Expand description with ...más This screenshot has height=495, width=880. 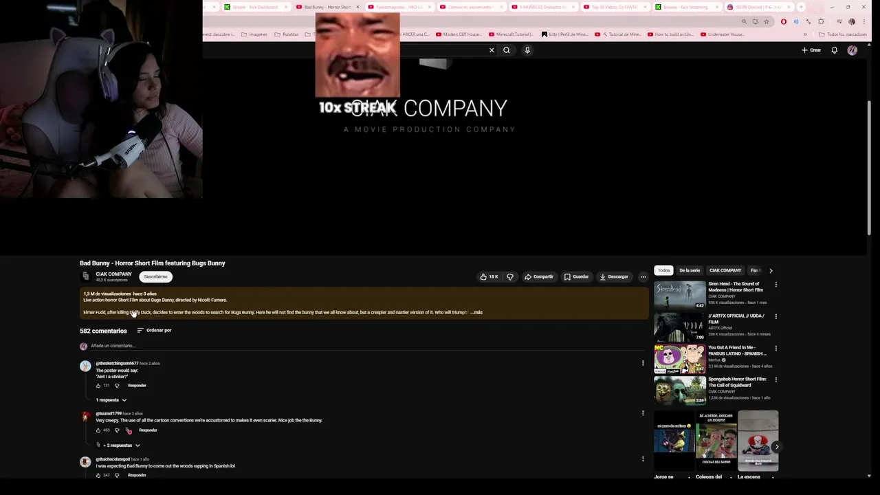coord(476,312)
